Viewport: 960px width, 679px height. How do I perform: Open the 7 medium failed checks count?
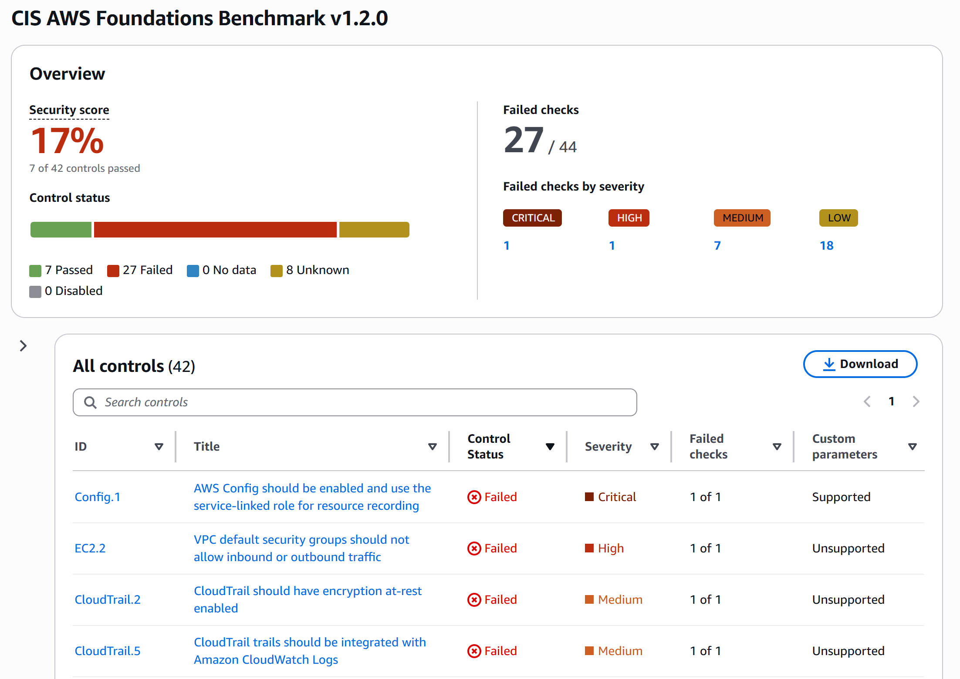[x=717, y=246]
